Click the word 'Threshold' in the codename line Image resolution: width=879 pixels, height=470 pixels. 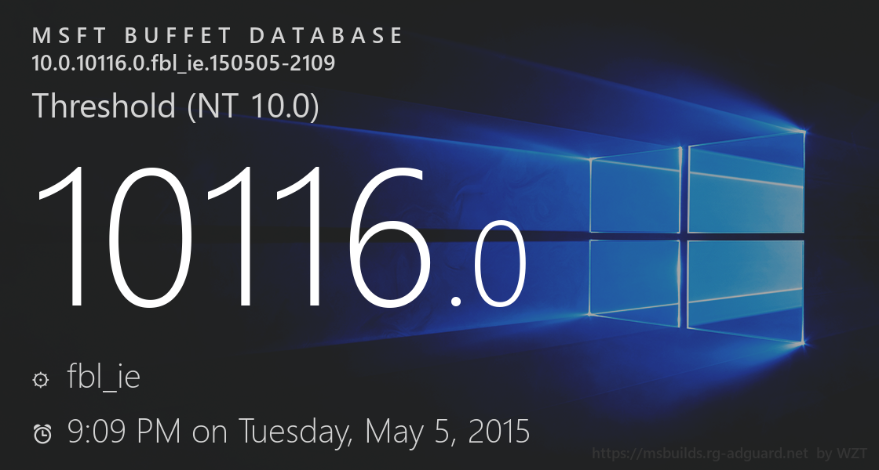coord(104,107)
